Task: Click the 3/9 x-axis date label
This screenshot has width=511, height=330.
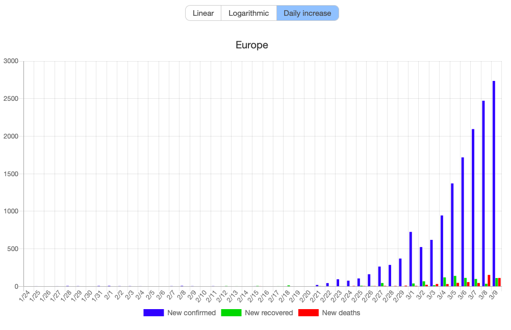Action: pos(494,295)
